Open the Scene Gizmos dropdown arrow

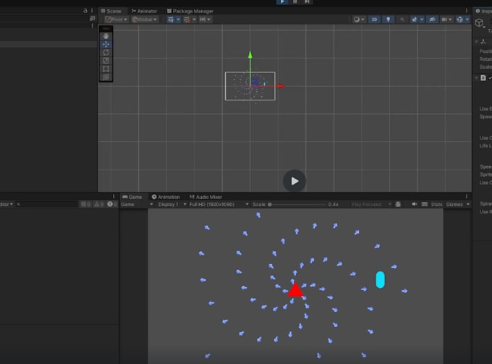point(467,20)
